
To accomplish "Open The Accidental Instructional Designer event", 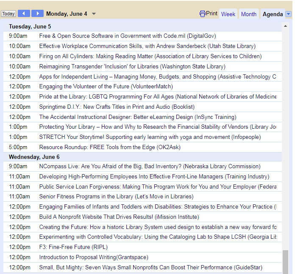I will tap(138, 117).
